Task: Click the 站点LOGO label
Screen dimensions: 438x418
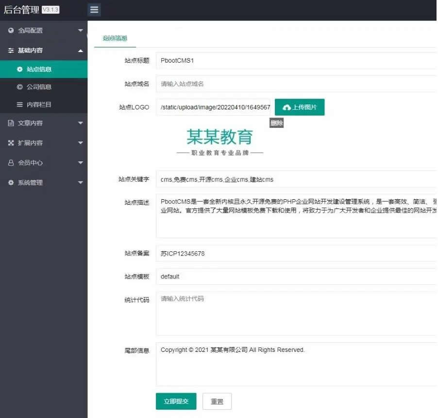Action: (134, 107)
